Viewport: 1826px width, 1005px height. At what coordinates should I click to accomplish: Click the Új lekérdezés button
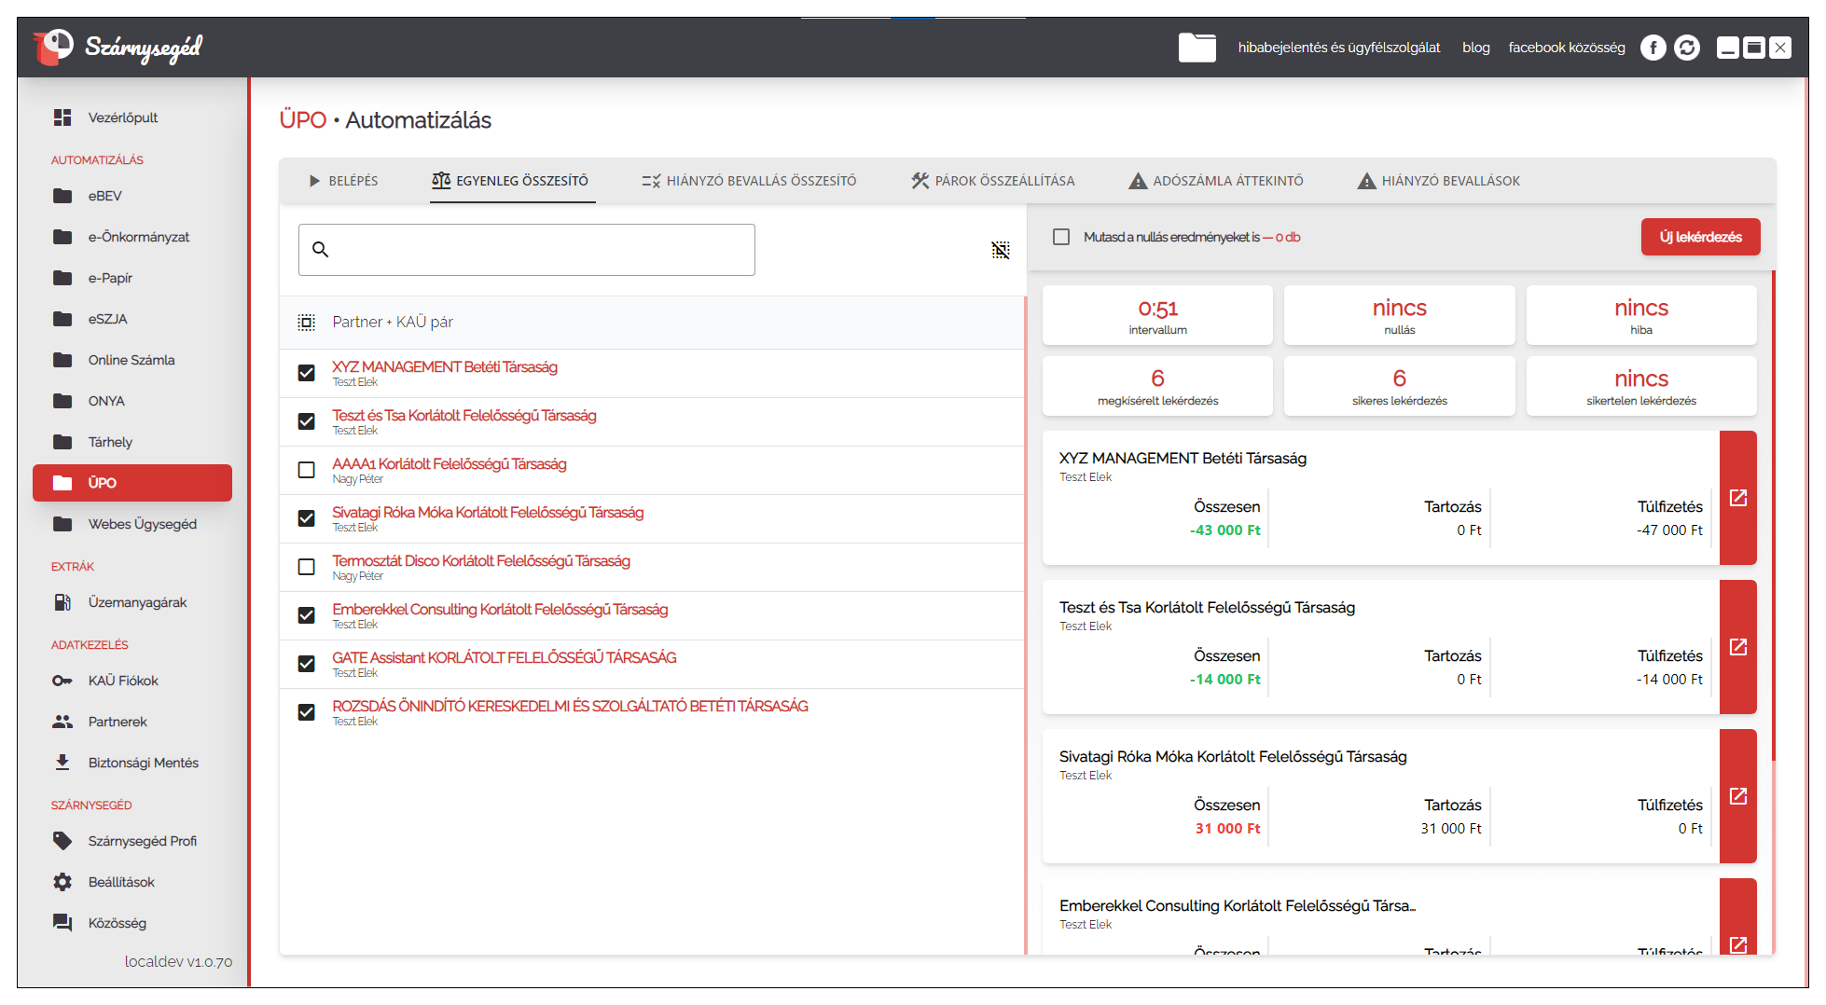[x=1699, y=237]
